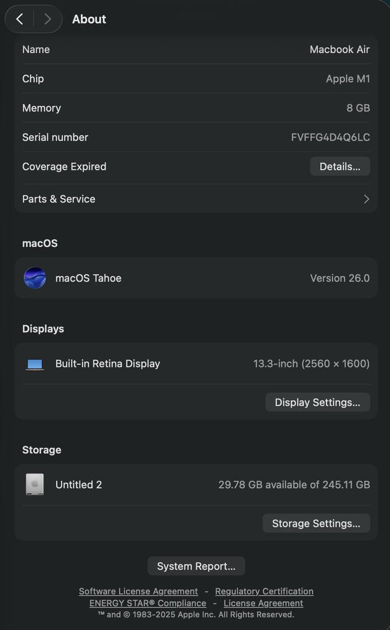Open coverage Details button
390x630 pixels.
pos(340,167)
